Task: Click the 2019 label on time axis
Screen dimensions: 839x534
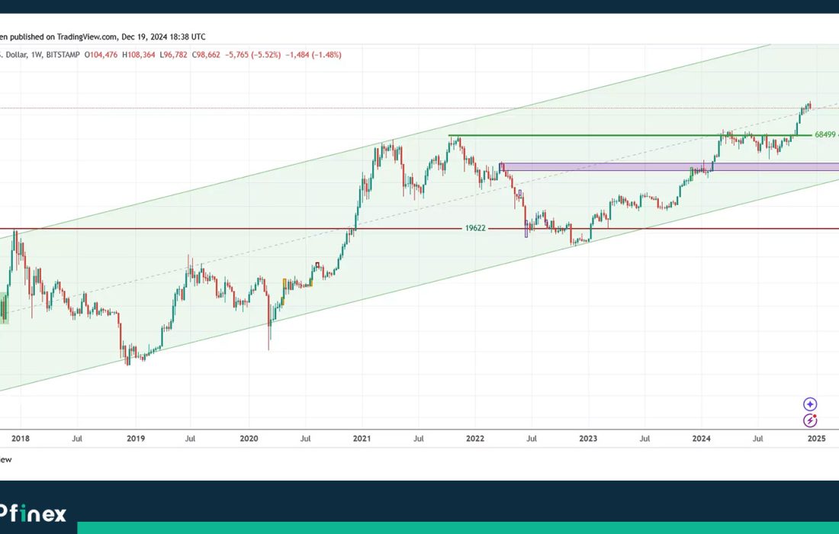Action: pos(135,439)
